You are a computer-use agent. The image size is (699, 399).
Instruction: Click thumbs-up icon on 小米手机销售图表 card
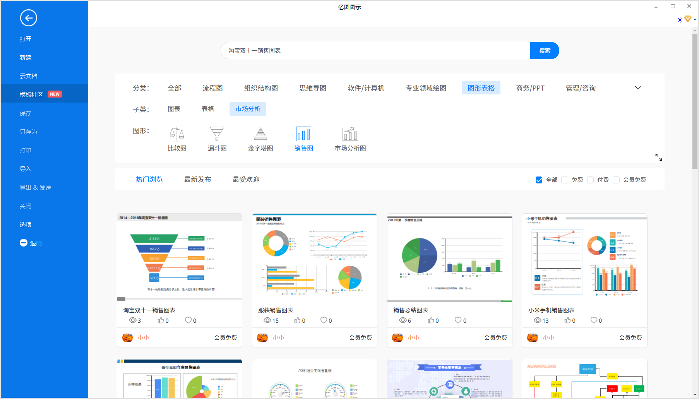pos(567,320)
